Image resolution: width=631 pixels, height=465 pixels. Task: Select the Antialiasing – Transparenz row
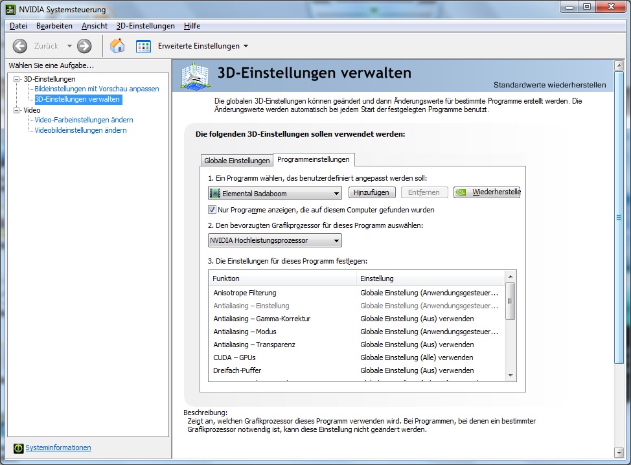pos(357,345)
